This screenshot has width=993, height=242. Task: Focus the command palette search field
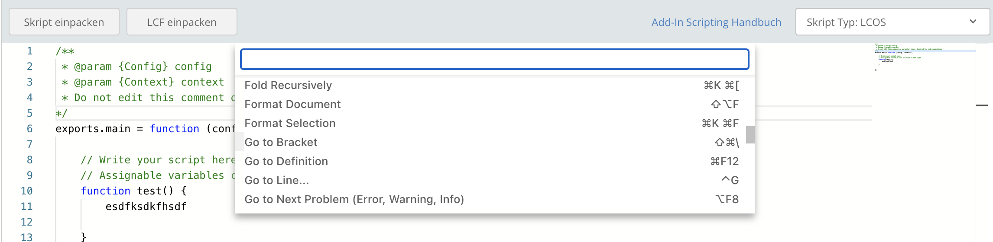pyautogui.click(x=494, y=59)
